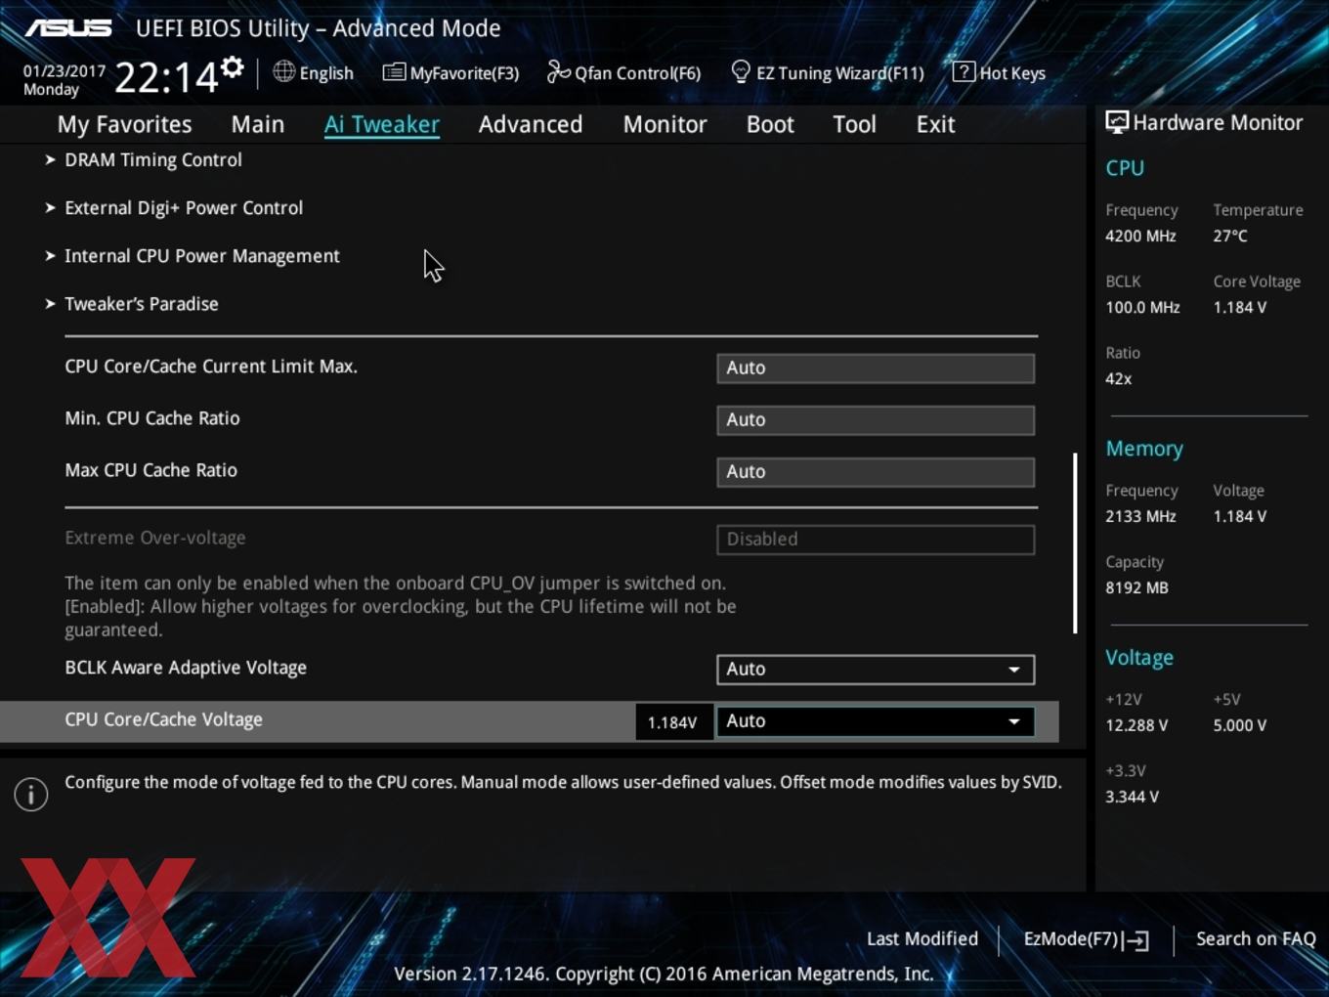Click the settings gear beside the clock

coord(232,68)
